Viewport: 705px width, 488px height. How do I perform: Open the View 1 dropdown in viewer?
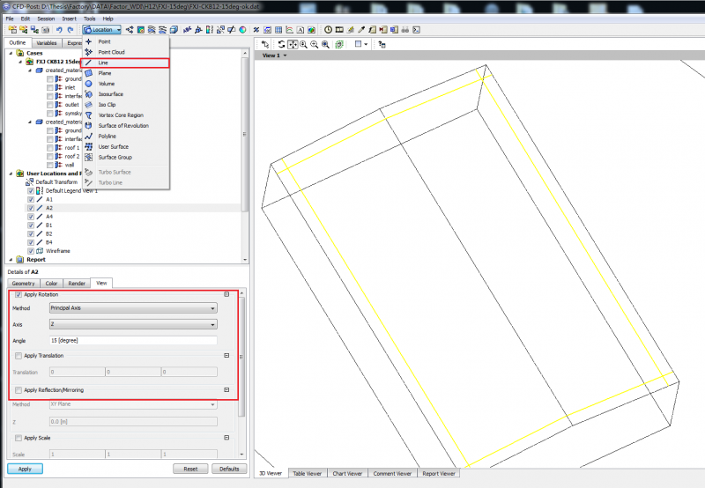pos(274,55)
